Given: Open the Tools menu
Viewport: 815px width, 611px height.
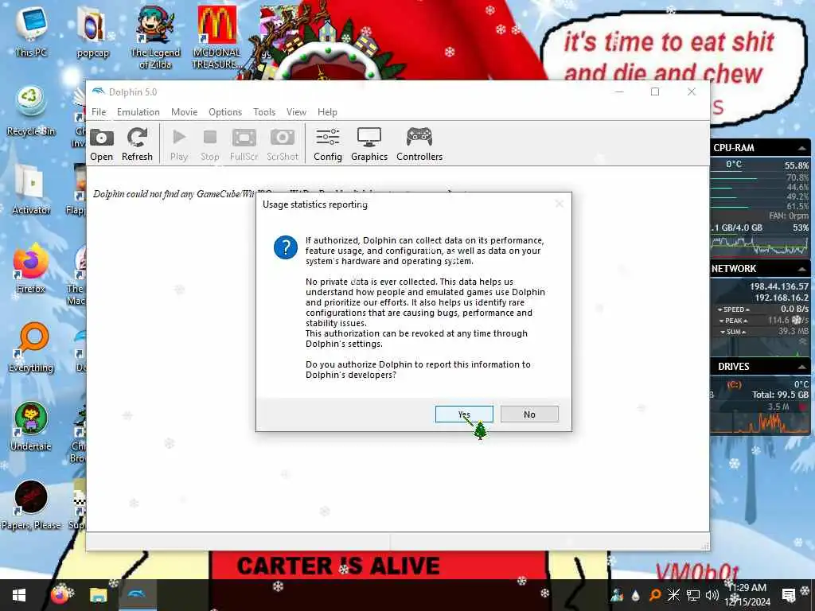Looking at the screenshot, I should click(264, 111).
